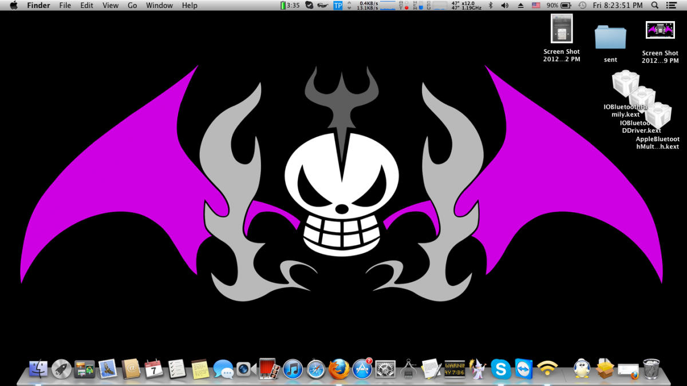Image resolution: width=687 pixels, height=386 pixels.
Task: Open the View menu
Action: tap(110, 5)
